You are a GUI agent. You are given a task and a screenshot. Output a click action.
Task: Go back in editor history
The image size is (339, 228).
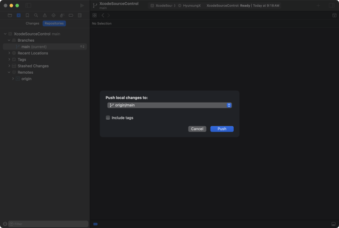[x=103, y=15]
